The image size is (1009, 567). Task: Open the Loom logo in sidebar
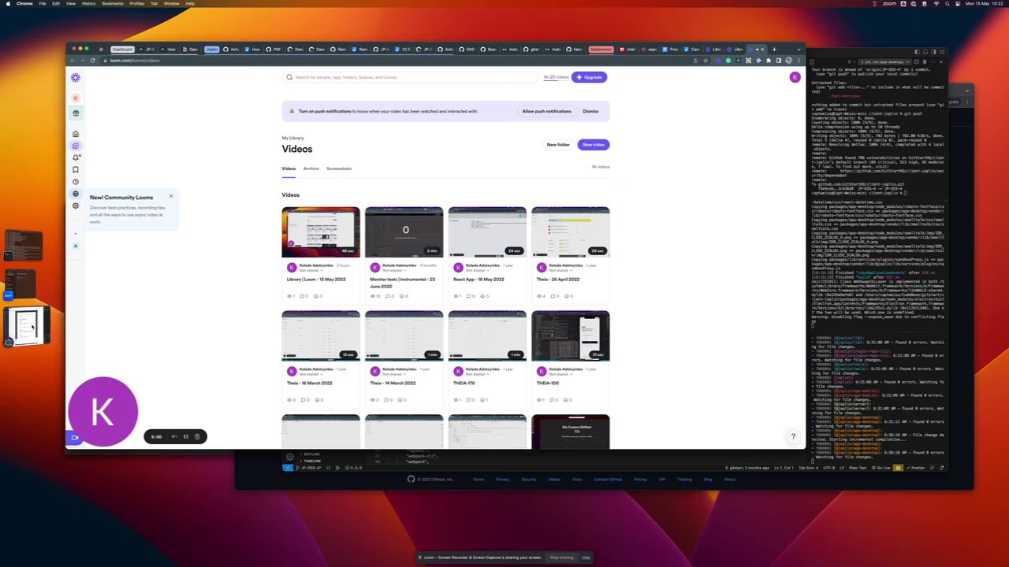[x=75, y=77]
